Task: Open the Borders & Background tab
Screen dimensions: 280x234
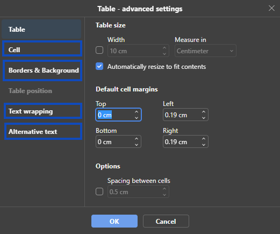Action: point(42,70)
